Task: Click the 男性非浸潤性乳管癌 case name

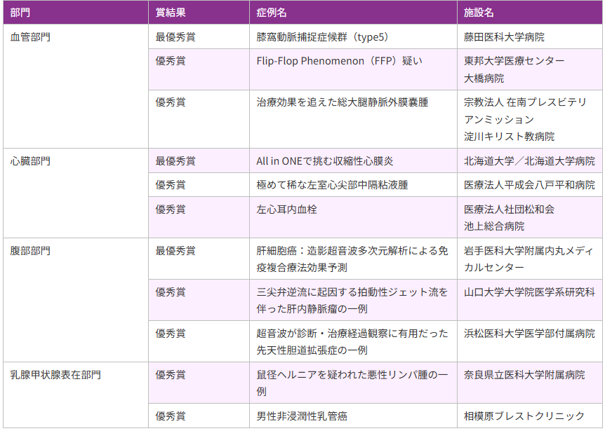Action: [302, 416]
